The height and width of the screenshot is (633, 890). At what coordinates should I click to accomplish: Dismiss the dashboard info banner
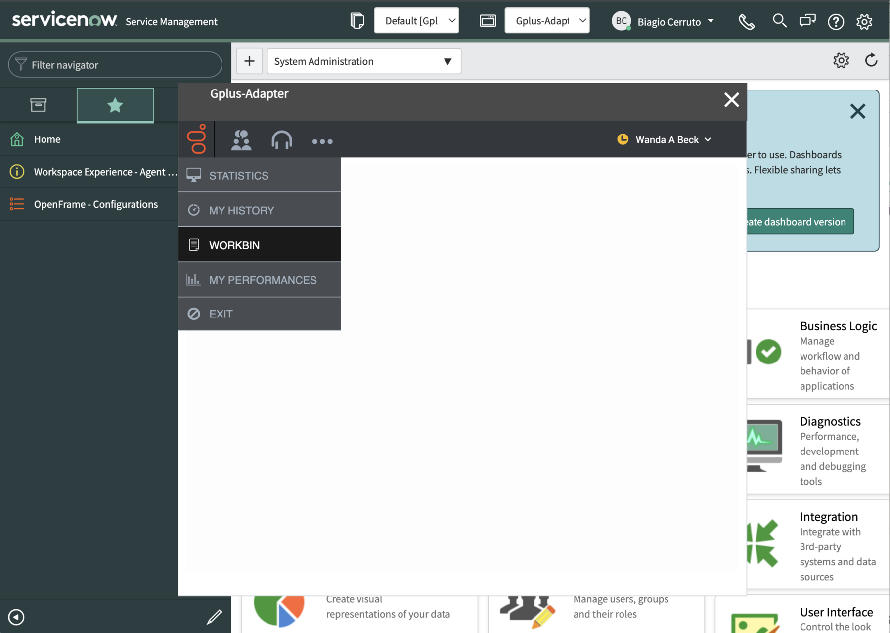(858, 111)
